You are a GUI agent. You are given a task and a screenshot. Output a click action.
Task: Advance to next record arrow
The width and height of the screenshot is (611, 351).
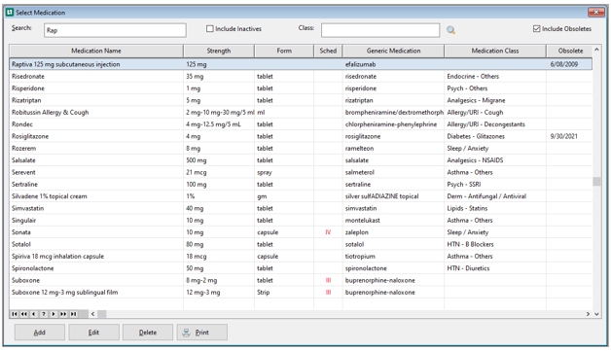[x=54, y=314]
